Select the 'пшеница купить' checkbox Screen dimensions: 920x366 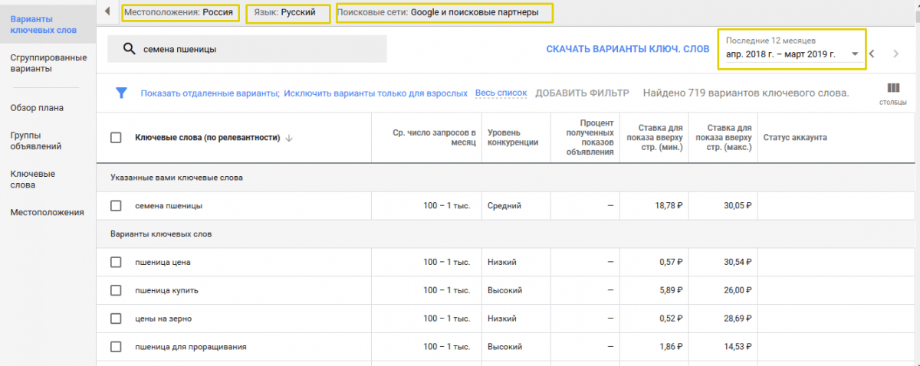point(116,290)
